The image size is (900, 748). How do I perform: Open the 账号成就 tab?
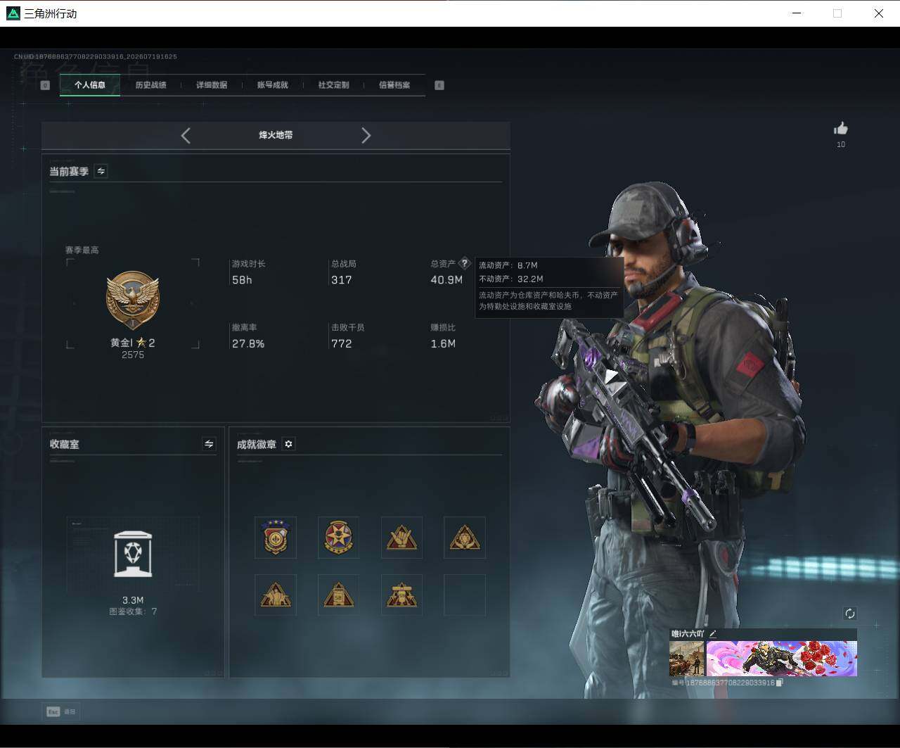click(273, 85)
